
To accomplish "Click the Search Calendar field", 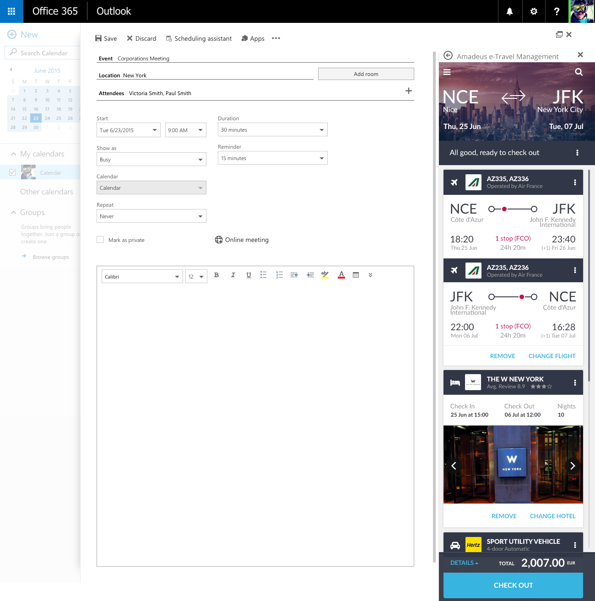I will point(43,53).
